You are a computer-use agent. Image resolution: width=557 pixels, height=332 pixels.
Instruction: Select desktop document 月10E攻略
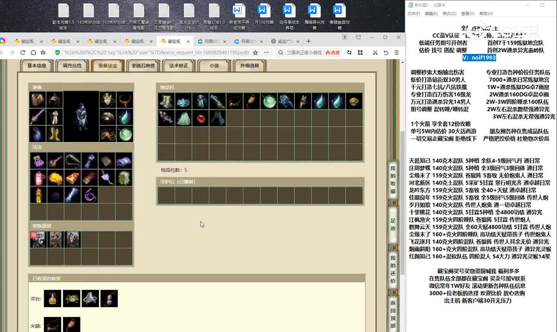point(263,14)
